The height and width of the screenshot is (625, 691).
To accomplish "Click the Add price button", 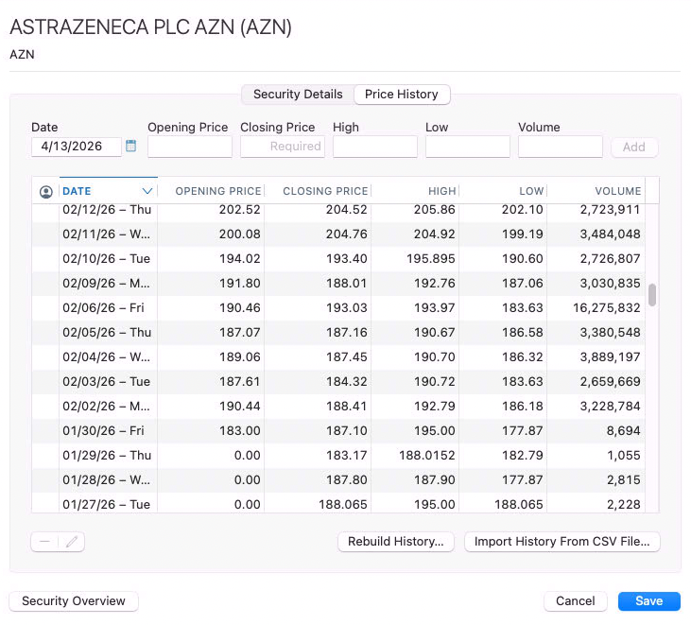I will click(x=634, y=147).
